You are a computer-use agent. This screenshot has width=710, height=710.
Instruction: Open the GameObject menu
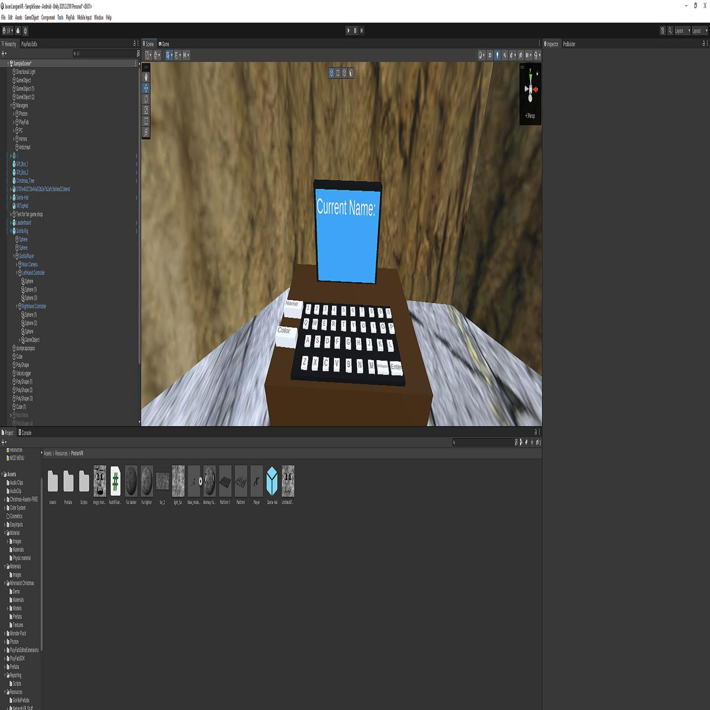point(31,17)
